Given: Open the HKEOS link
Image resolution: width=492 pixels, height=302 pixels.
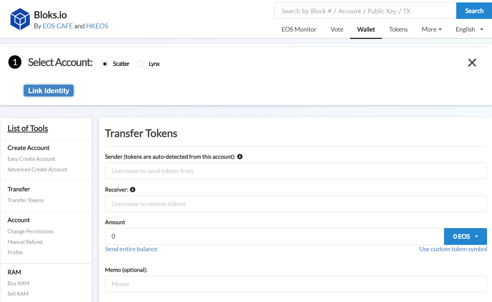Looking at the screenshot, I should click(x=97, y=26).
